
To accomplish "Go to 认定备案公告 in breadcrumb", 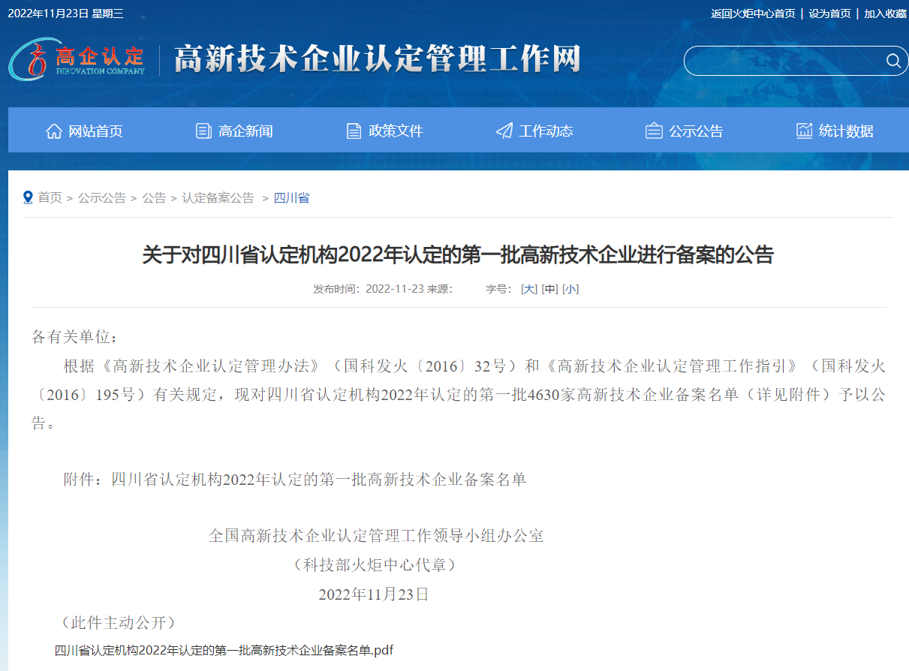I will coord(218,198).
